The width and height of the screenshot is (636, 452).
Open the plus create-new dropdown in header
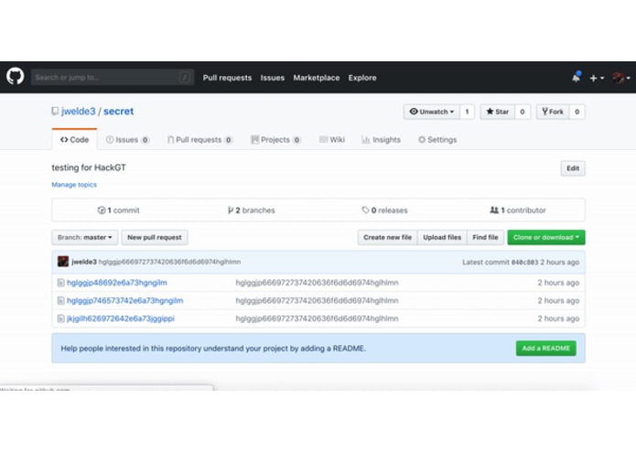[x=597, y=78]
